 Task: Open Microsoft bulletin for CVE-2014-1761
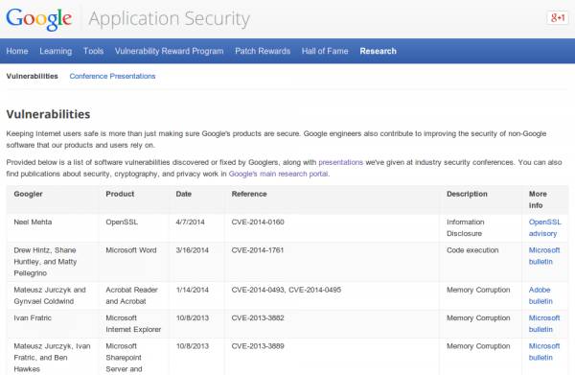click(x=544, y=256)
